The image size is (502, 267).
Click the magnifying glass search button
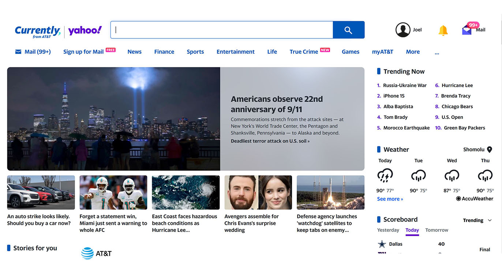(x=348, y=30)
